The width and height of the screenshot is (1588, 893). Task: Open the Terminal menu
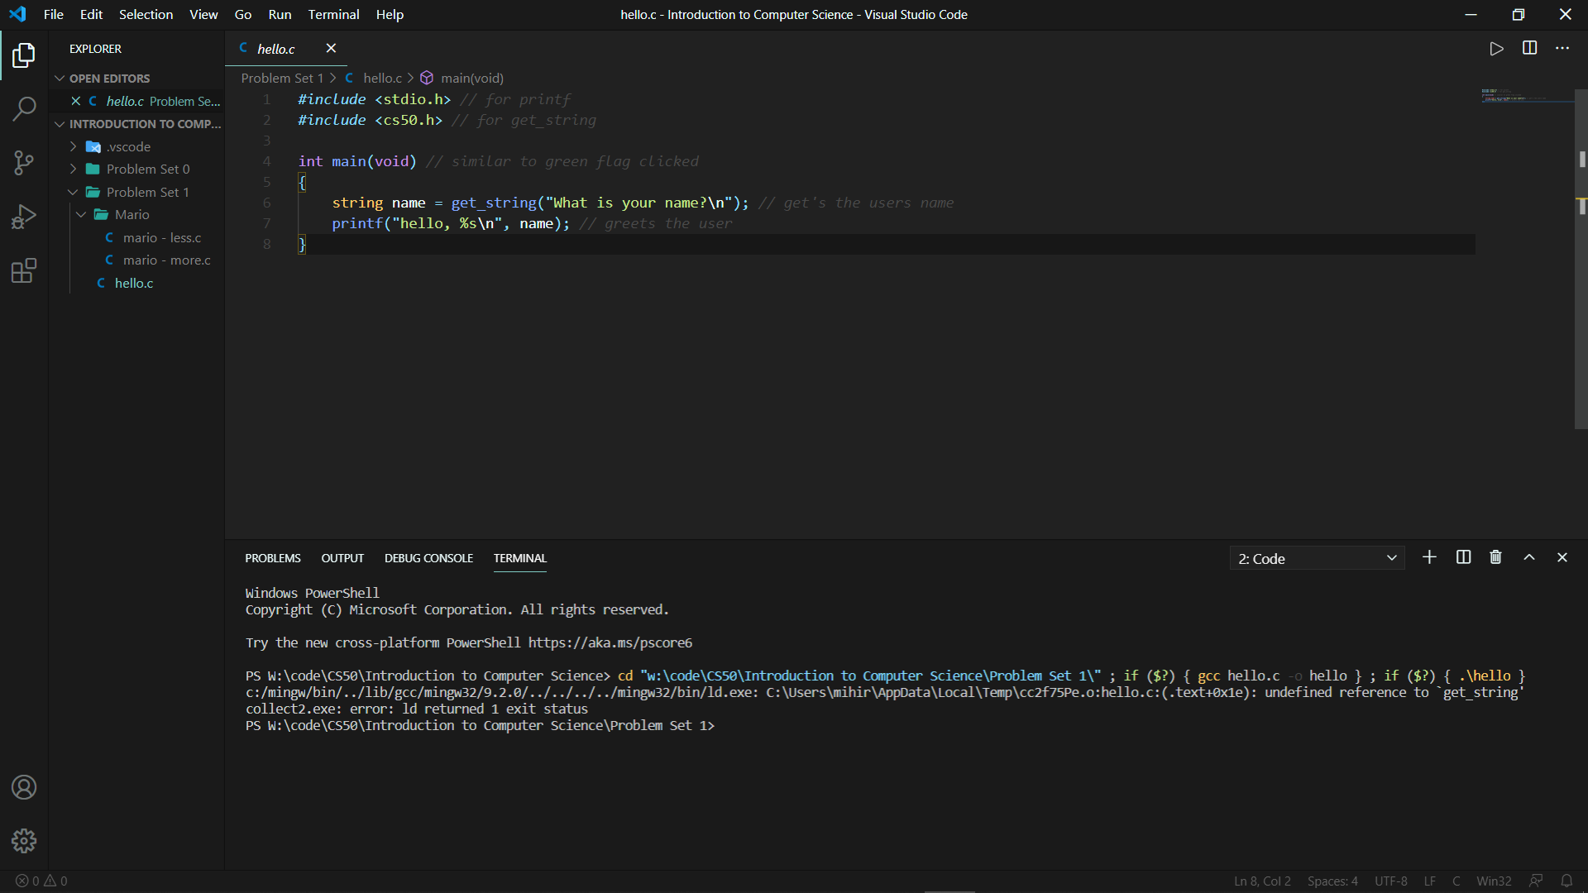click(333, 14)
